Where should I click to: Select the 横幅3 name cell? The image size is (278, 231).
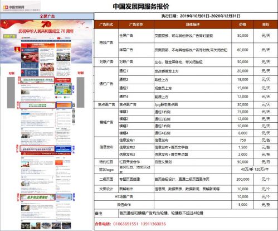coord(136,126)
